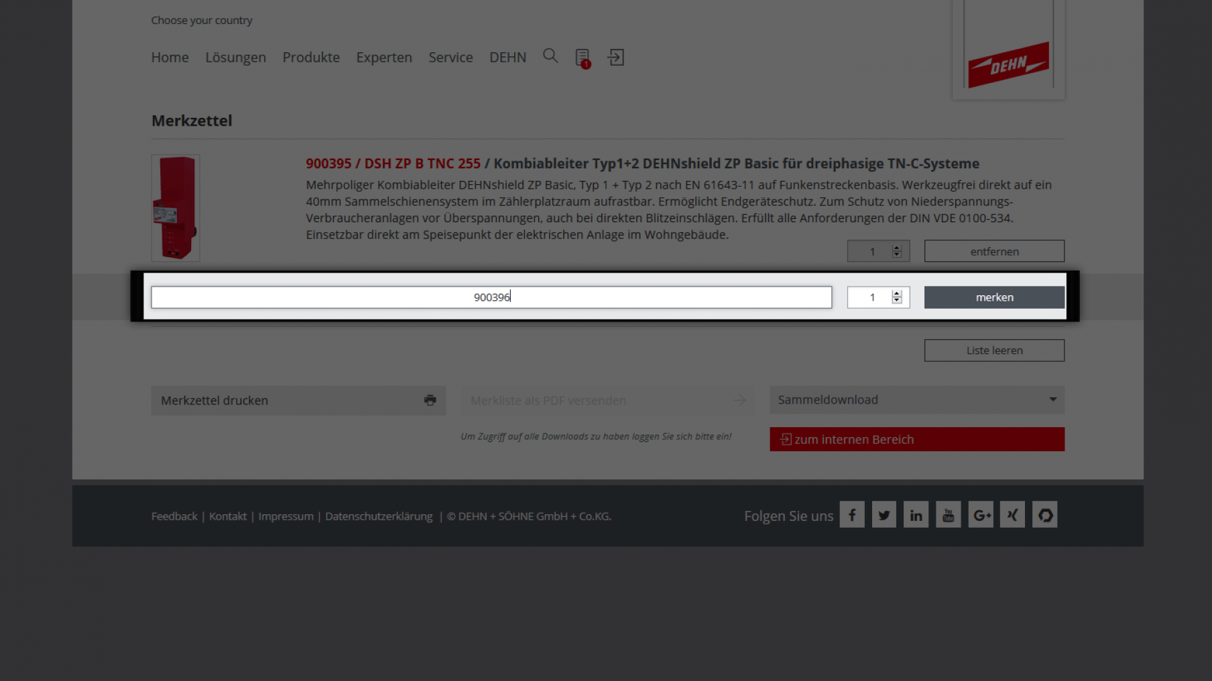The image size is (1212, 681).
Task: Open the DEHN Xing icon
Action: click(x=1012, y=514)
